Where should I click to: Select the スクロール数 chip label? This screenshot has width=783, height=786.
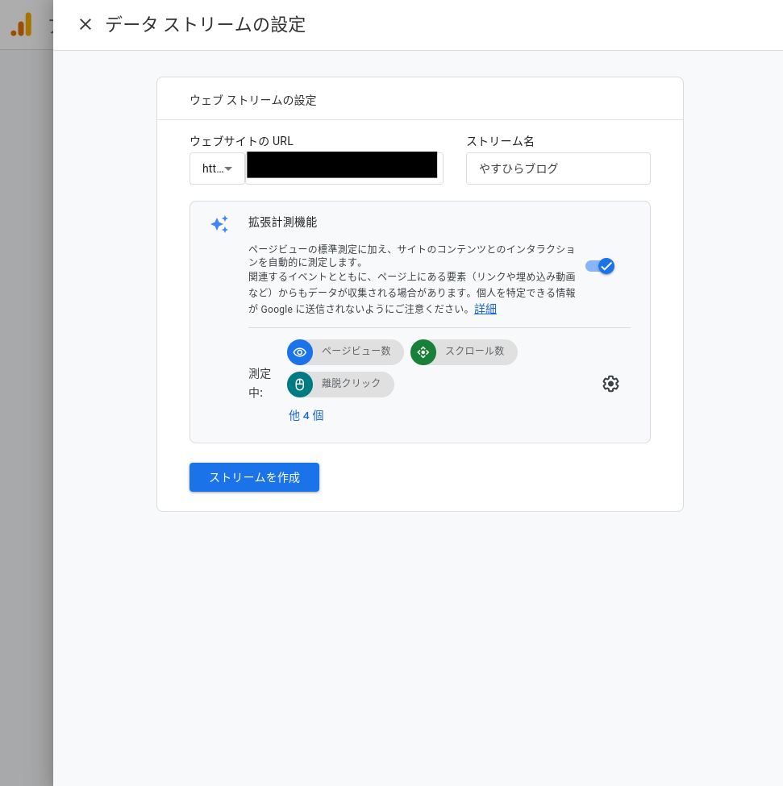pos(474,351)
